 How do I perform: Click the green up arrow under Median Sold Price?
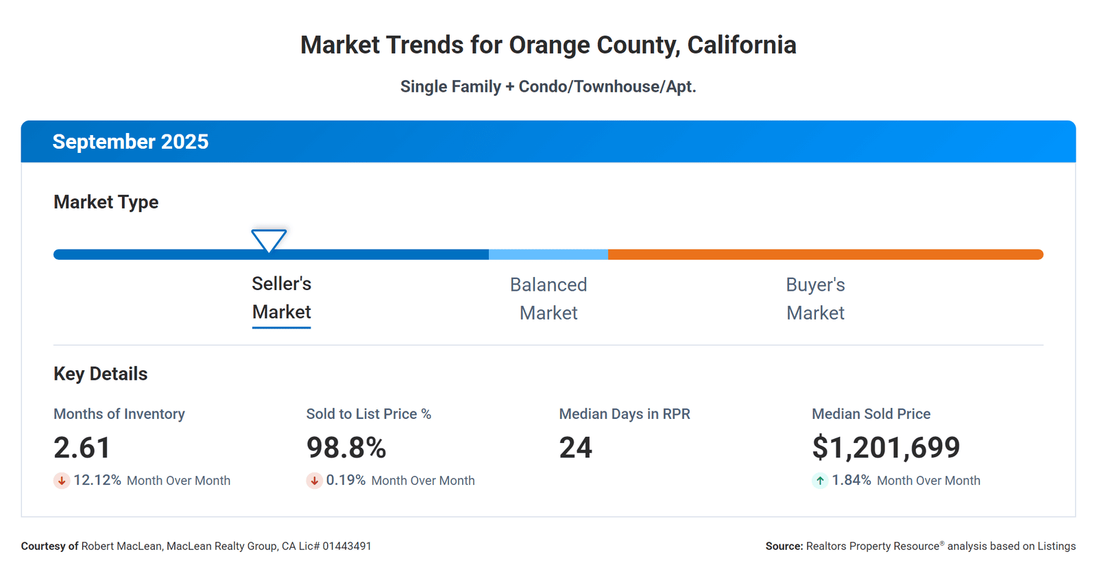tap(820, 481)
